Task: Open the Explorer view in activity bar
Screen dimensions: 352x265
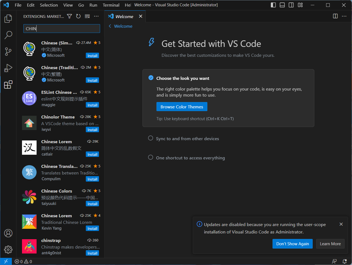Action: click(8, 19)
